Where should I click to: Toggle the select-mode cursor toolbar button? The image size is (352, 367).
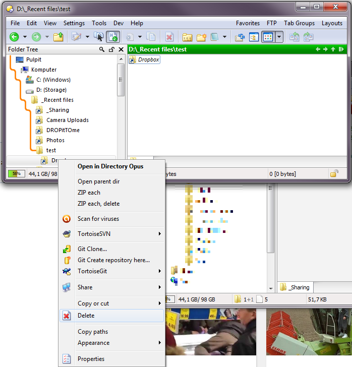pyautogui.click(x=99, y=37)
